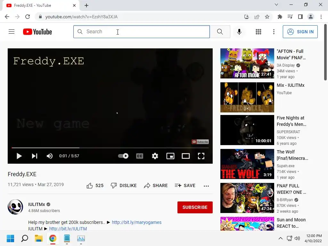Close the Freddy.EXE tab

point(74,5)
